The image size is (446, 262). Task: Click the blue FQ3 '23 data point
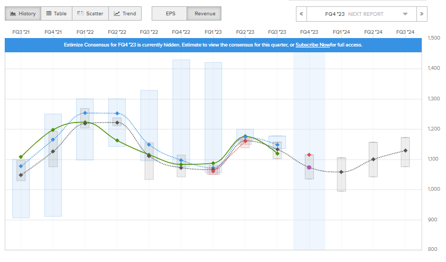click(x=277, y=145)
